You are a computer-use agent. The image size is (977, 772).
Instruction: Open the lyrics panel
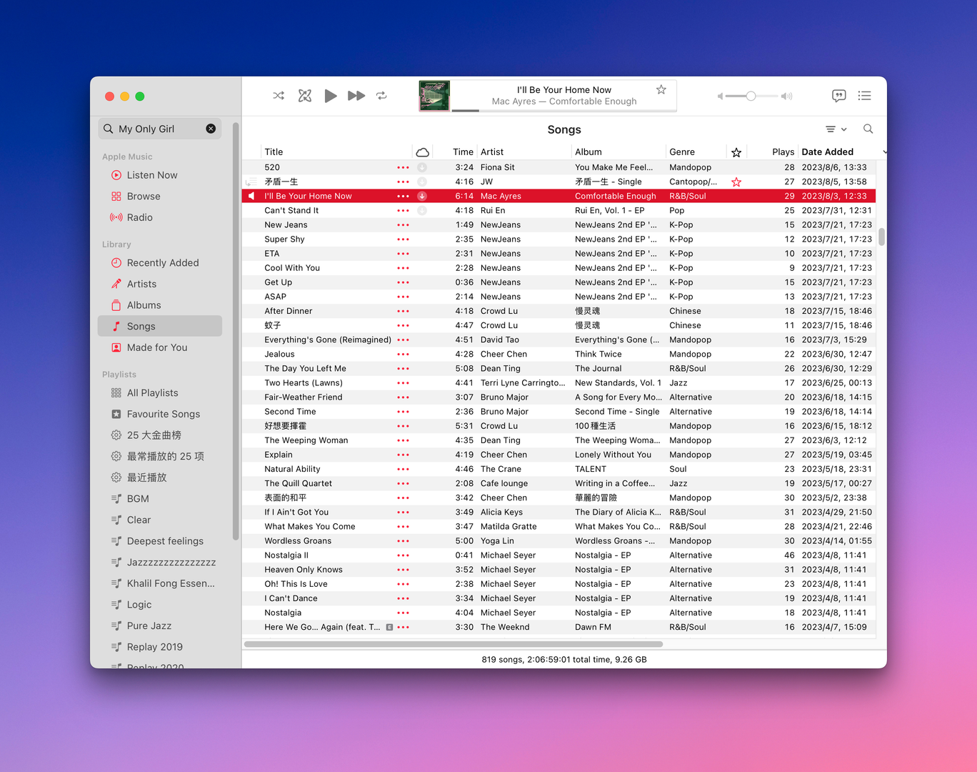click(x=838, y=96)
